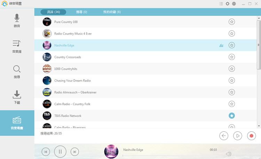Click the Nashville Edge cover in player bar

coord(111,151)
